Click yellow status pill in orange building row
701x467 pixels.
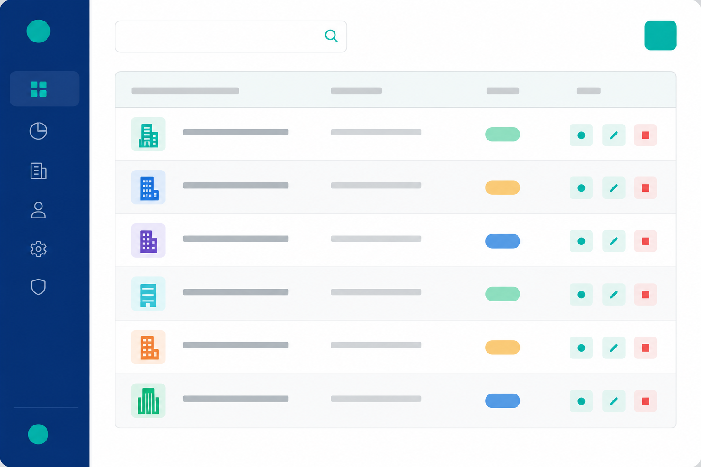tap(502, 348)
